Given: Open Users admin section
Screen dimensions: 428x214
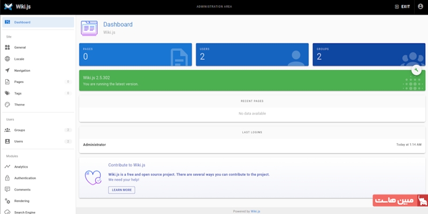Looking at the screenshot, I should [x=19, y=141].
